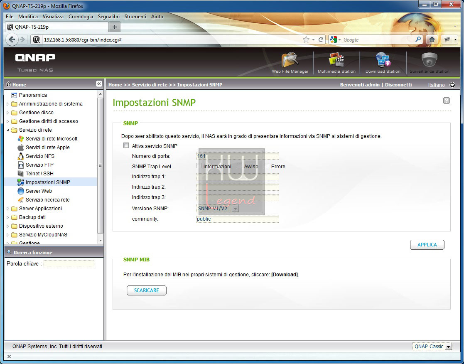Click the Disconnetti link
The image size is (464, 364).
click(x=398, y=85)
